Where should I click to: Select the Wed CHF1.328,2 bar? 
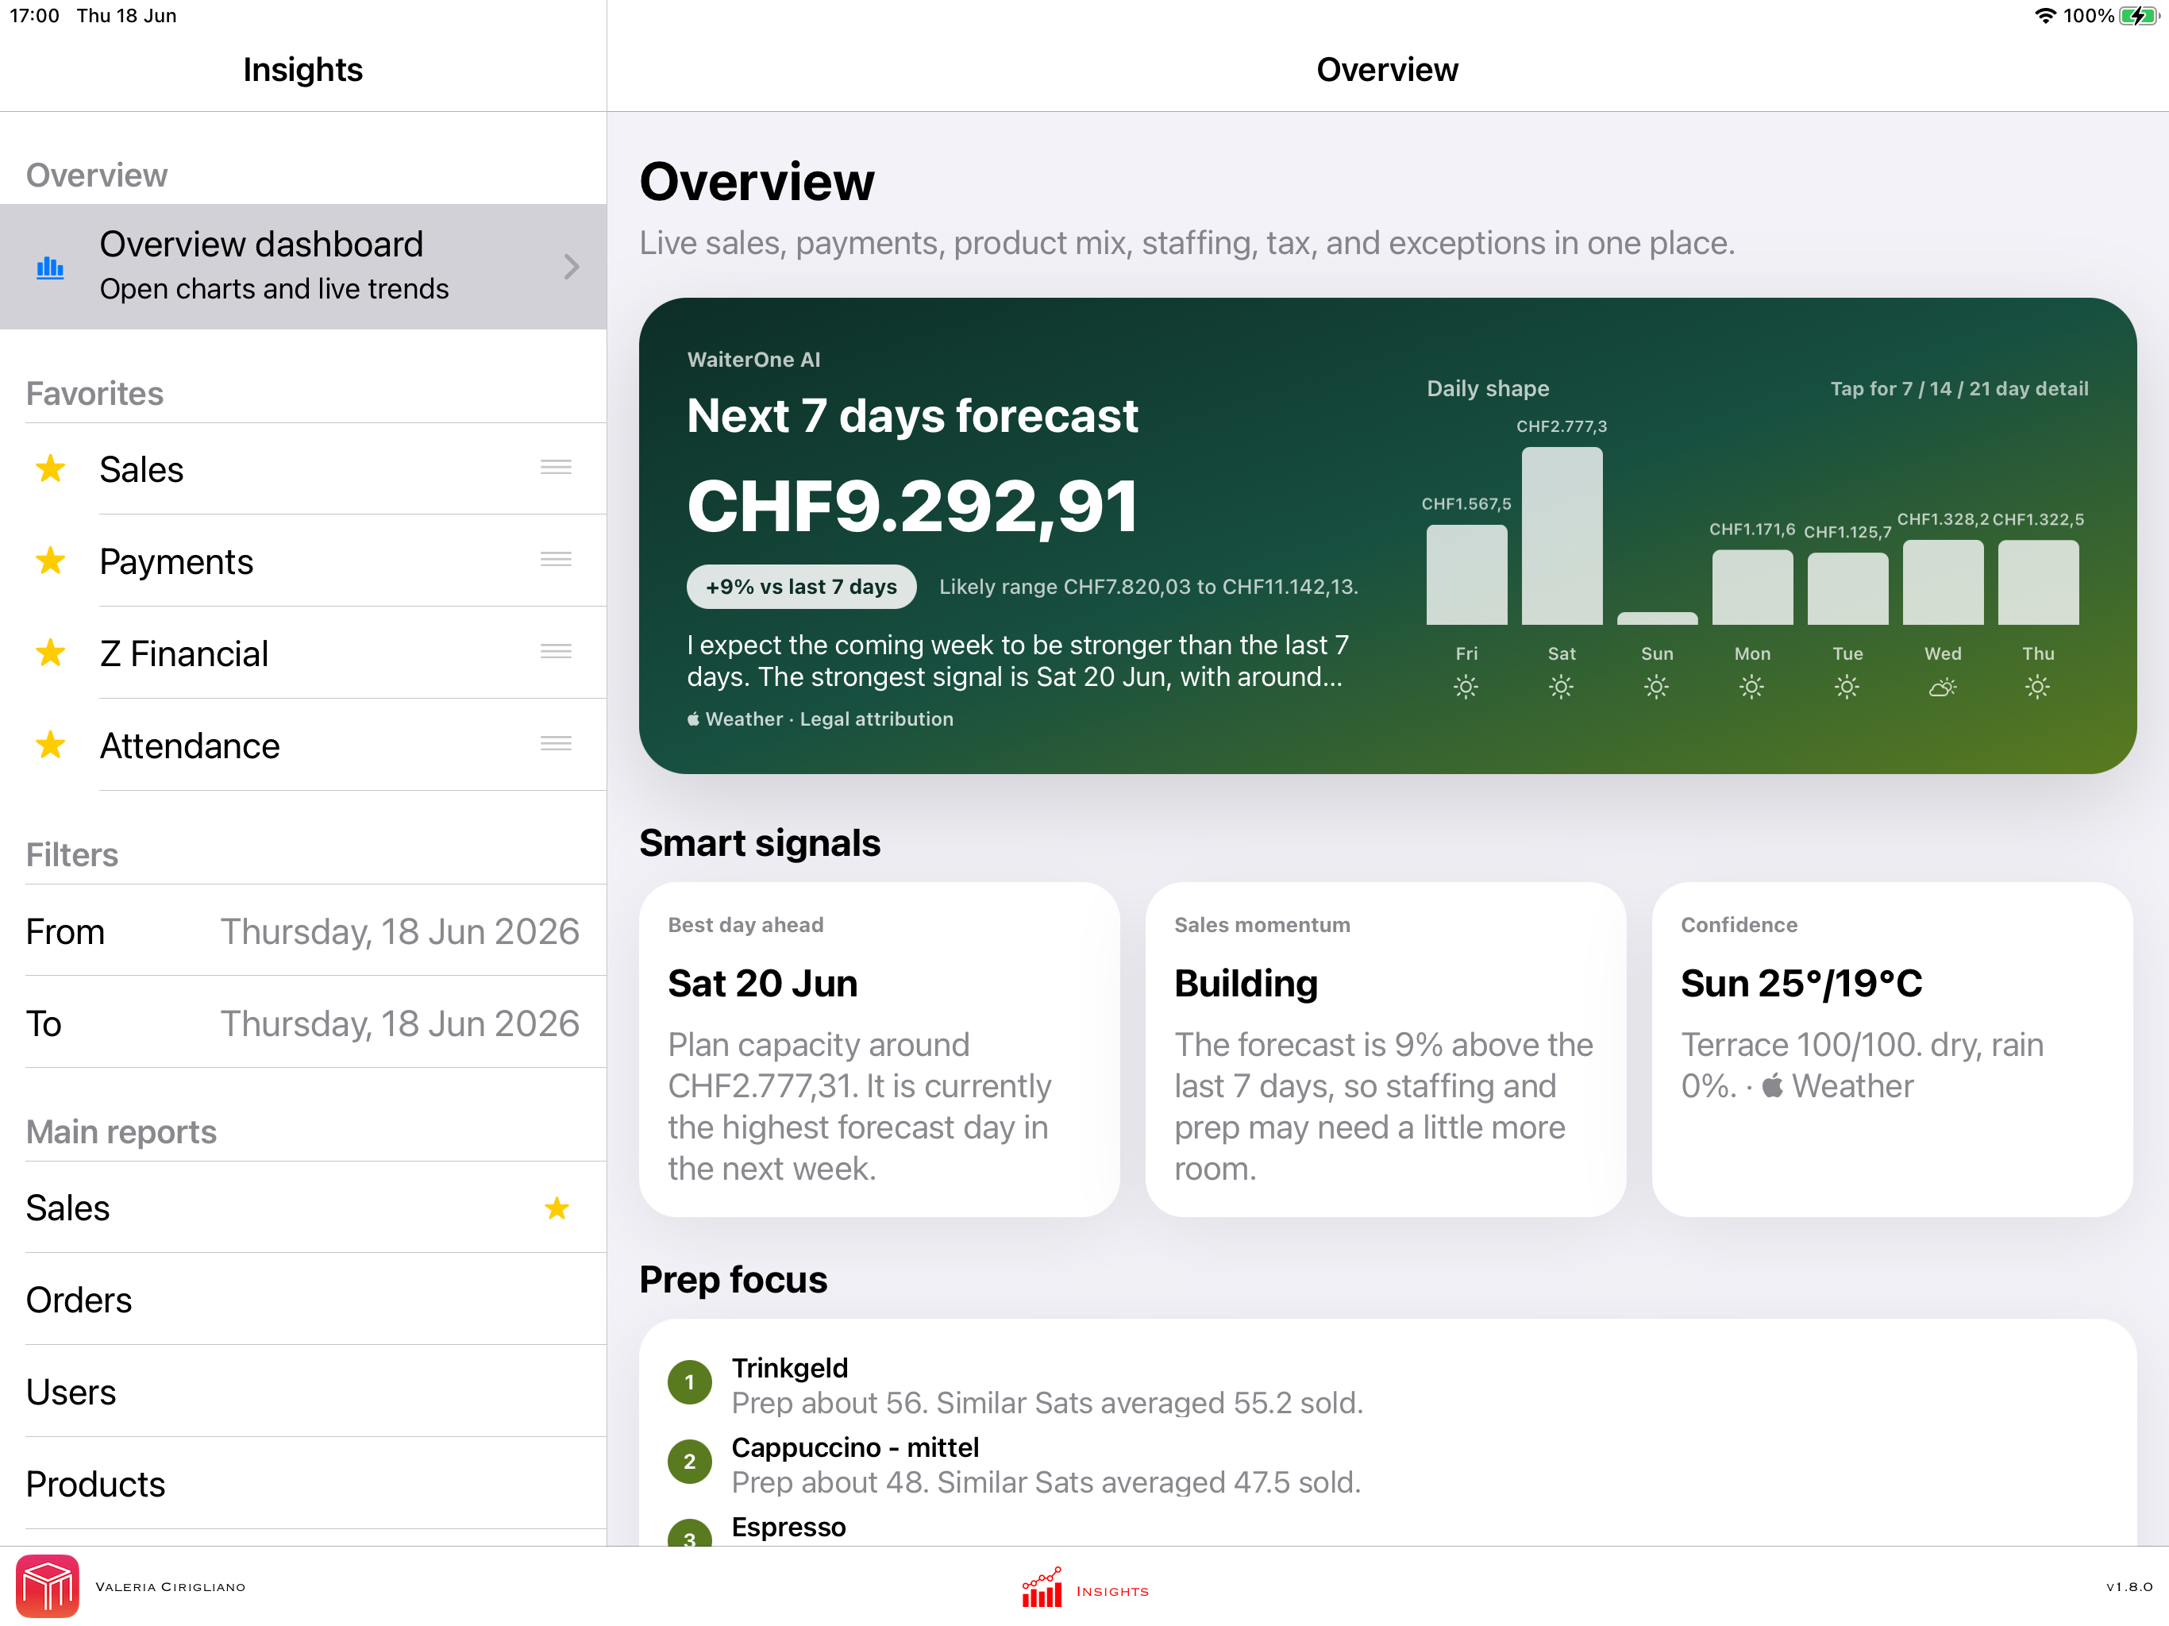pos(1943,583)
